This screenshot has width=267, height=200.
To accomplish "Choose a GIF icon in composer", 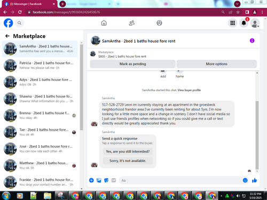I will coord(114,180).
